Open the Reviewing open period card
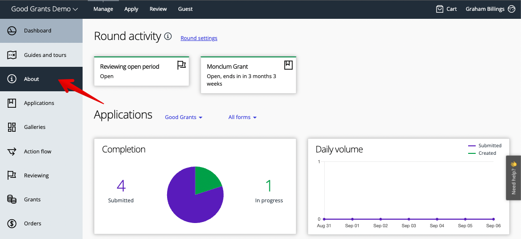The height and width of the screenshot is (239, 521). 142,71
